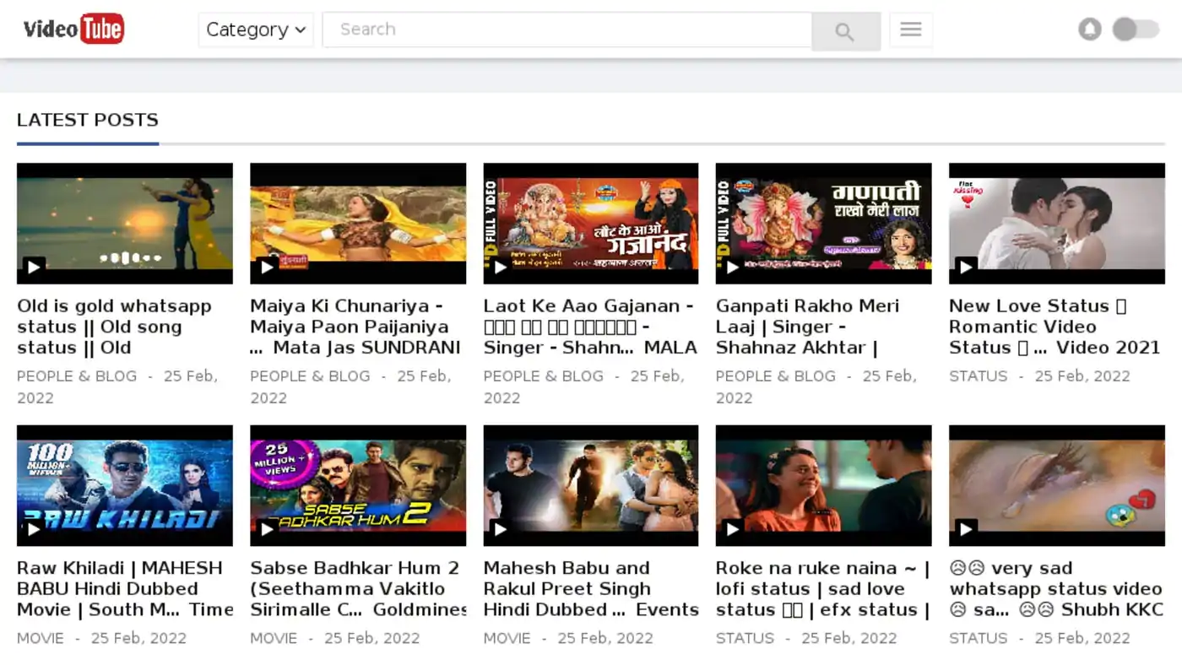Open title link Roke na ruke naina
This screenshot has width=1182, height=665.
[823, 588]
